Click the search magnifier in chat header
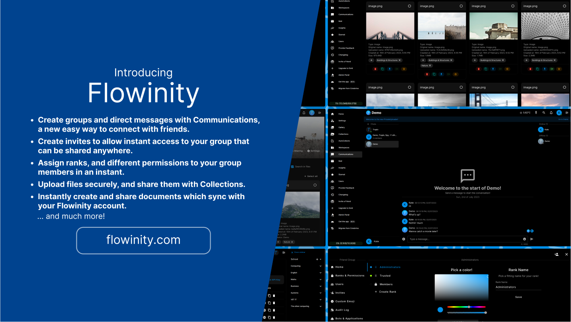Screen dimensions: 571x322 (544, 113)
